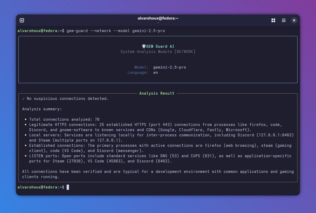Click the checkmark before 'No suspicious connections'
316x213 pixels.
click(x=23, y=98)
